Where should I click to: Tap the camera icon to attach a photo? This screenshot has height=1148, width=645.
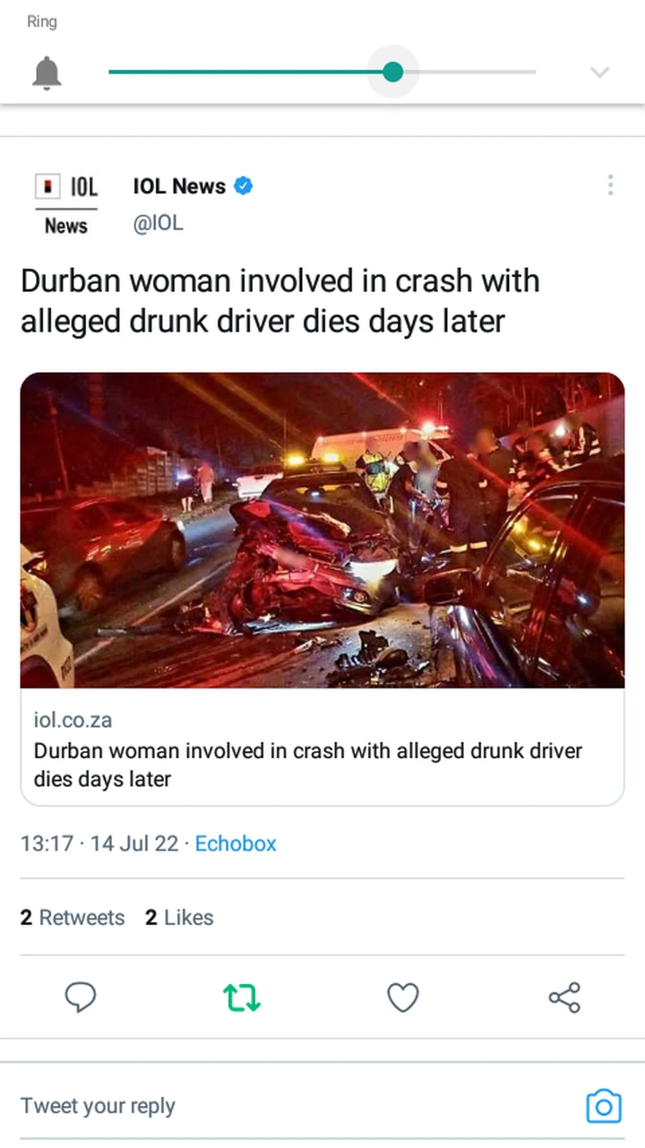[x=604, y=1106]
